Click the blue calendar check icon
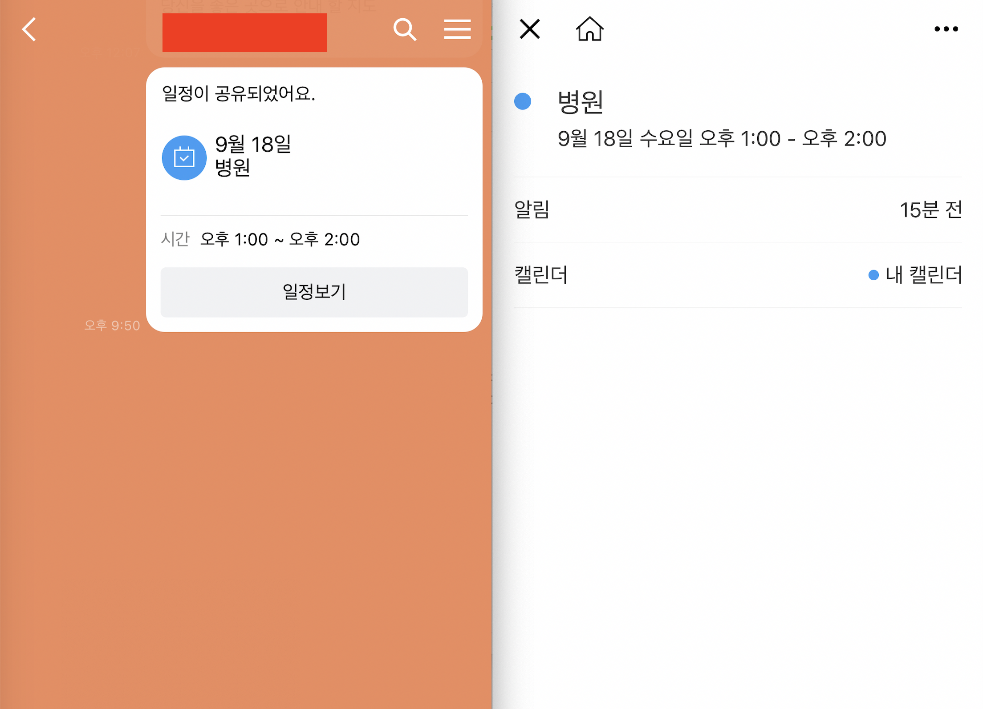 tap(184, 158)
